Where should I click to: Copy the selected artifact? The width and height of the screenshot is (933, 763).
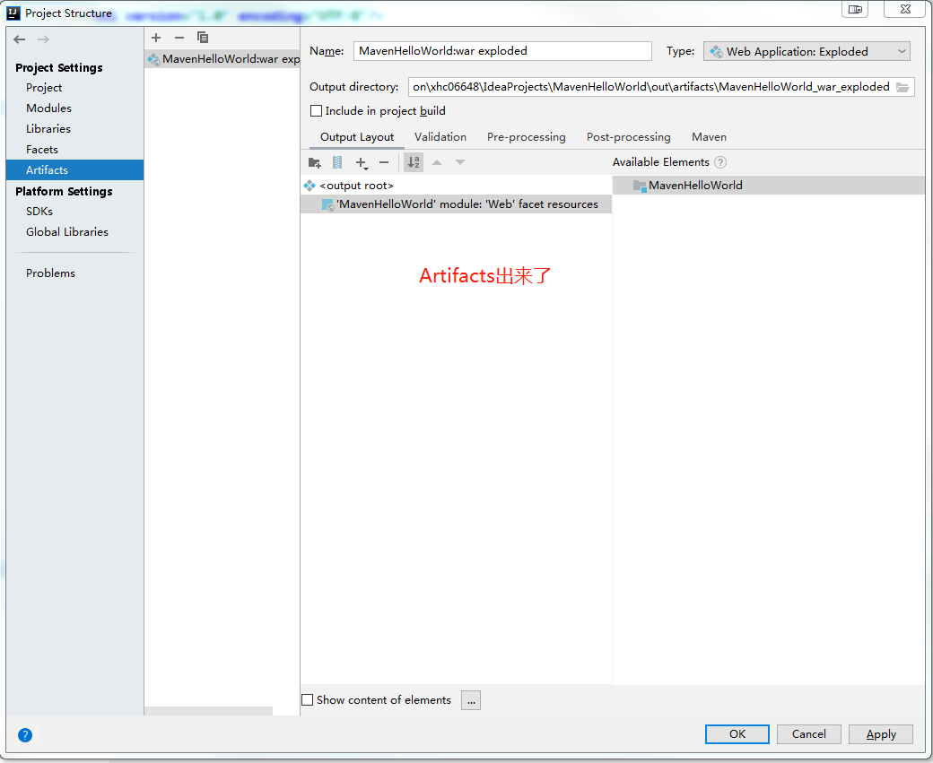(x=203, y=38)
